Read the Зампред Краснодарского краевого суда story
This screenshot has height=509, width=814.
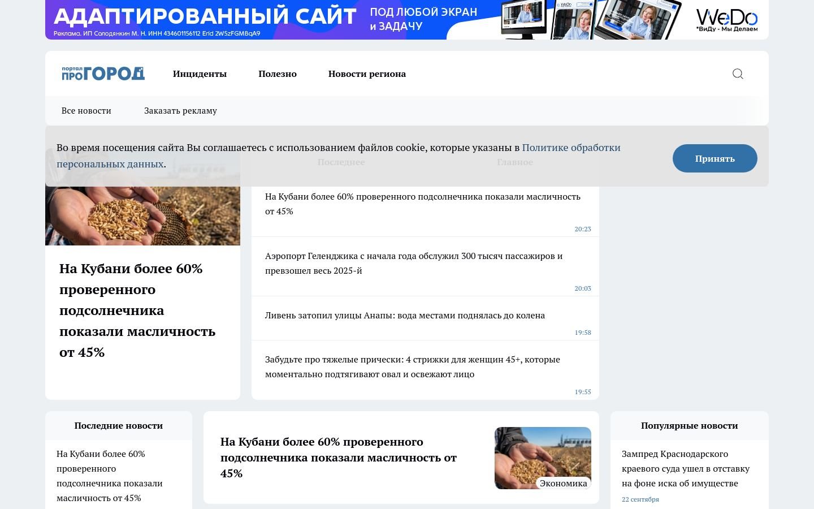pos(686,468)
